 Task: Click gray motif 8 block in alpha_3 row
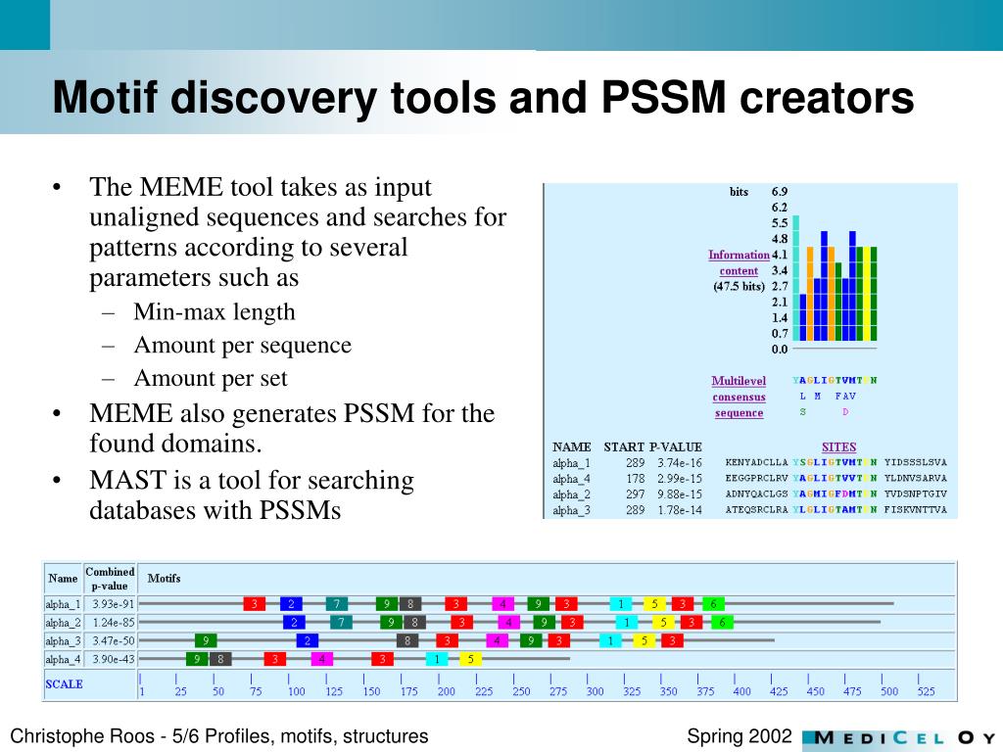(407, 640)
